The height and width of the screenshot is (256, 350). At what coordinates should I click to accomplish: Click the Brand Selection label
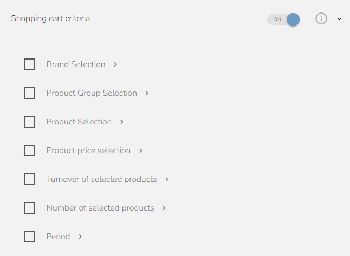click(76, 64)
